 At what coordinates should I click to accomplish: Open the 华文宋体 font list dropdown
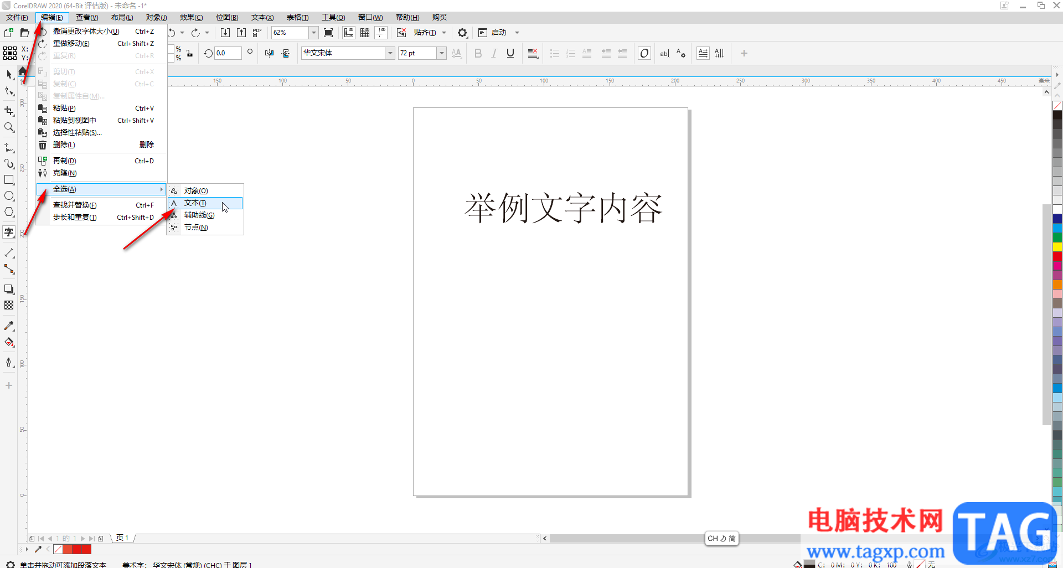click(390, 53)
